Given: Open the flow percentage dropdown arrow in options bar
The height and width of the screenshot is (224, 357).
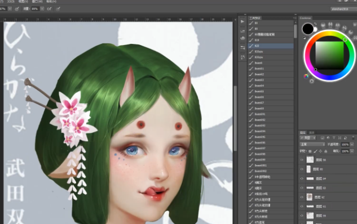Looking at the screenshot, I should coord(42,9).
